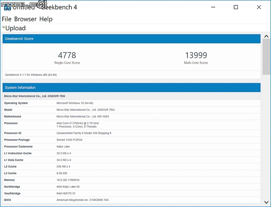Click the vertical scrollbar thumb
The width and height of the screenshot is (271, 207).
tap(266, 57)
